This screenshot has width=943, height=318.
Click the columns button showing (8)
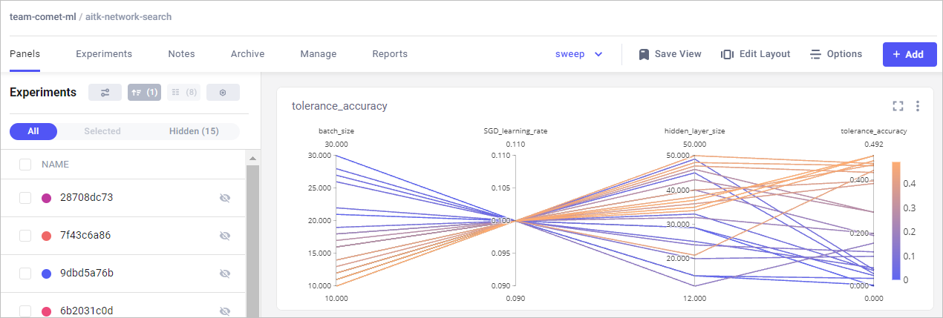tap(183, 92)
